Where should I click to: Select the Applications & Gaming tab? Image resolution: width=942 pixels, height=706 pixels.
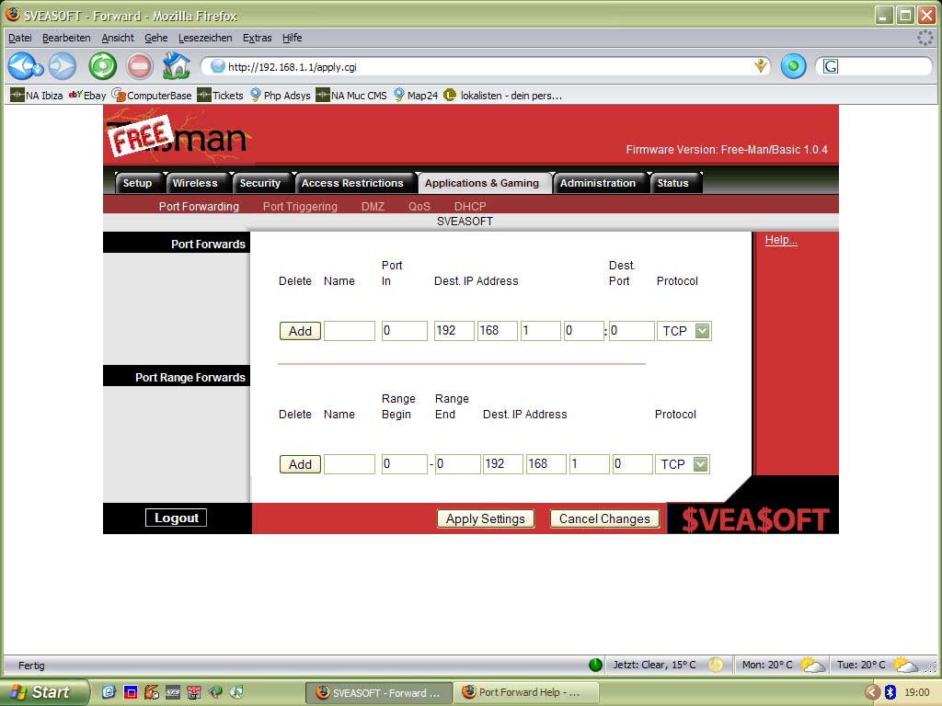pyautogui.click(x=482, y=183)
